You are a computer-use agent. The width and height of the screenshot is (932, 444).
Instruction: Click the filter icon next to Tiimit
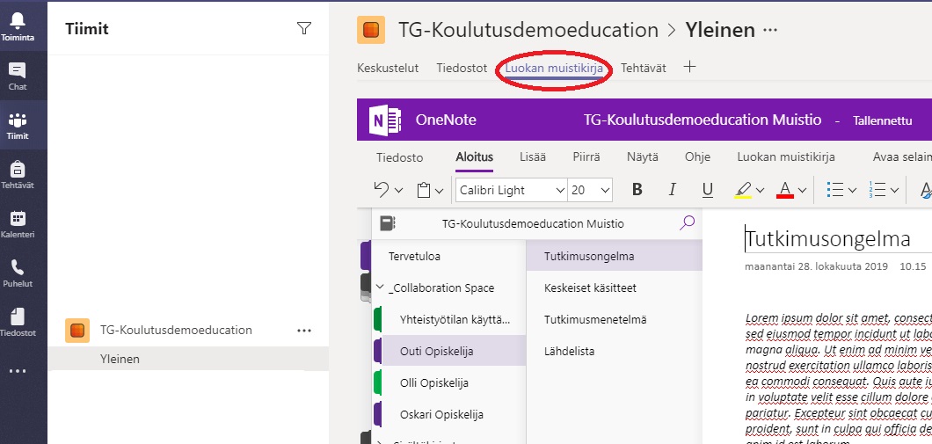coord(304,29)
